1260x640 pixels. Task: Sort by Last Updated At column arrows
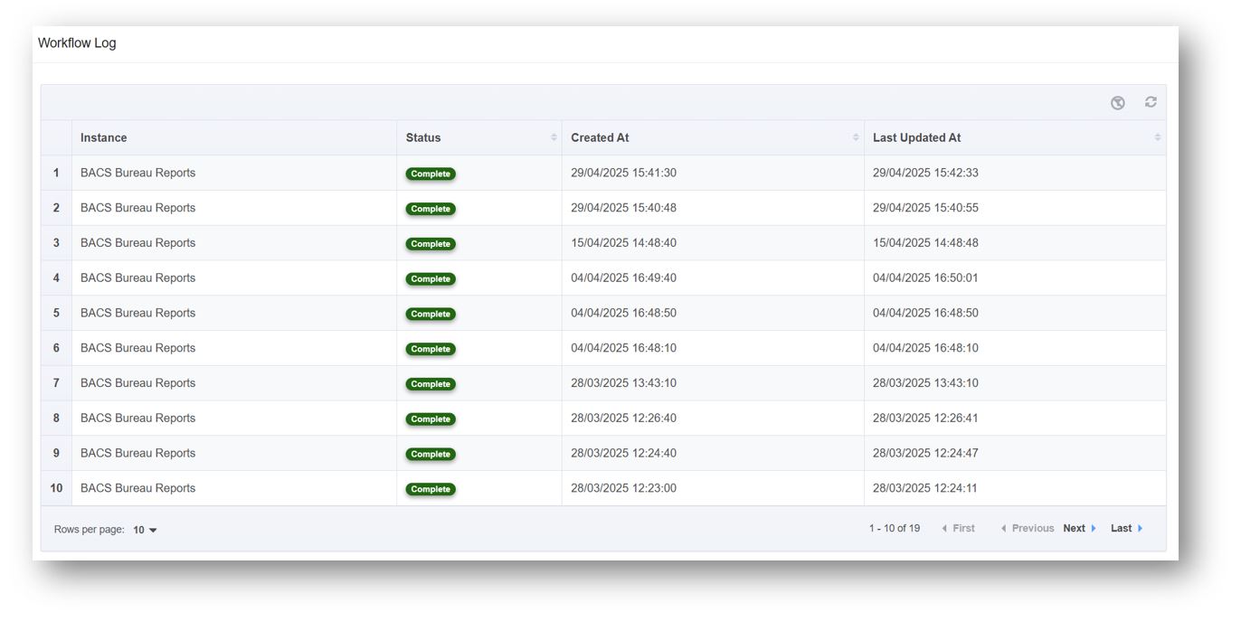coord(1158,137)
